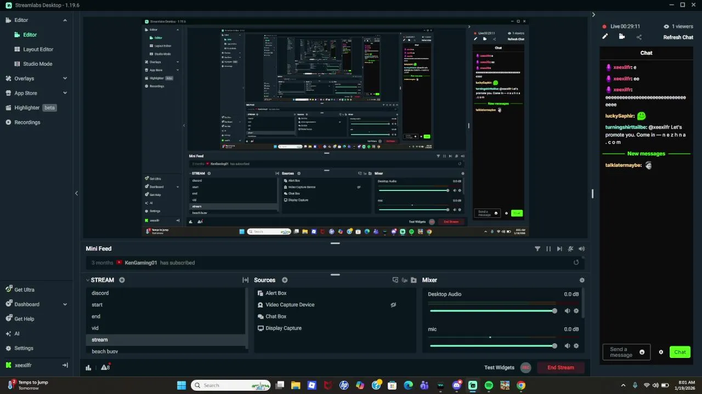The image size is (702, 394).
Task: Show the hidden Video Capture Device source
Action: pyautogui.click(x=393, y=305)
